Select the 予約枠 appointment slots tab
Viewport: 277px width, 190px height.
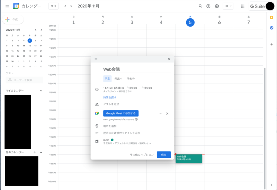(131, 79)
